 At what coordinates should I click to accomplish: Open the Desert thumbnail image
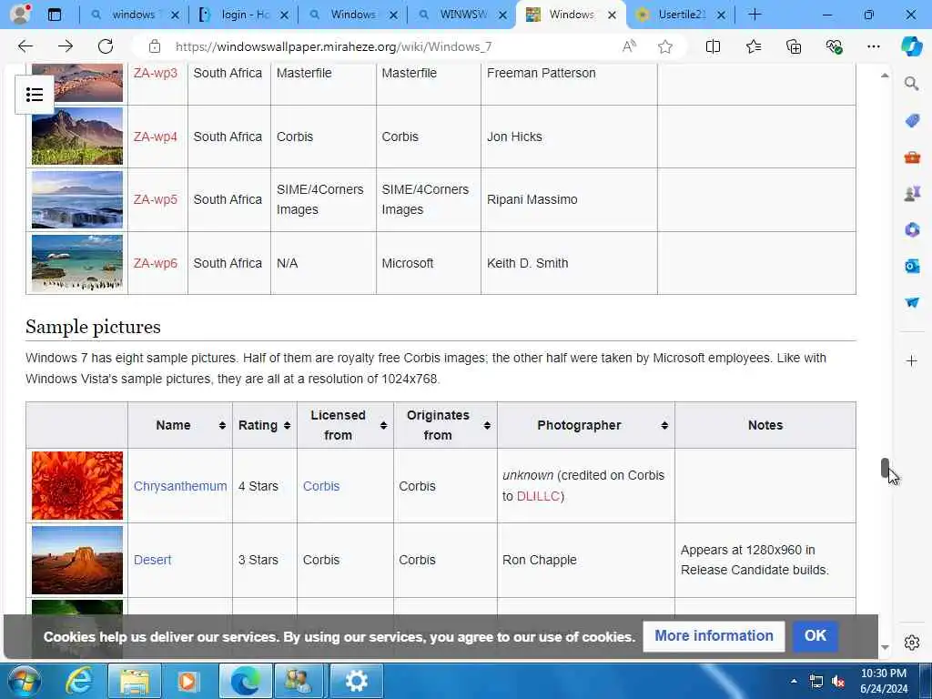coord(77,560)
